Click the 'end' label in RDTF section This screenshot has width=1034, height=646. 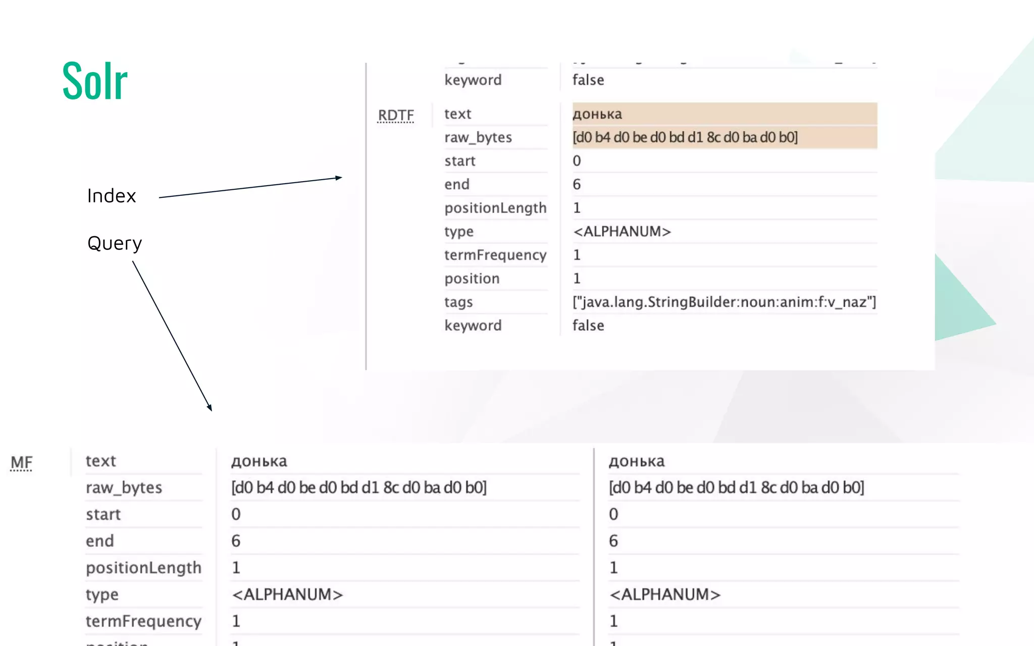[x=456, y=184]
